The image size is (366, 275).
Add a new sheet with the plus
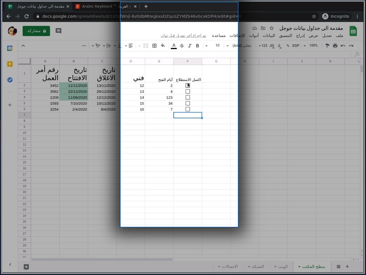347,266
